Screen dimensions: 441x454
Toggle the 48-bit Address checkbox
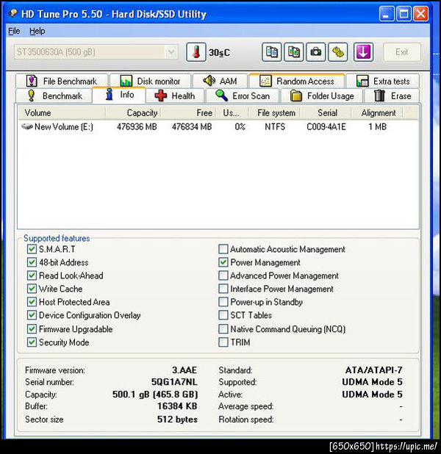click(x=32, y=262)
